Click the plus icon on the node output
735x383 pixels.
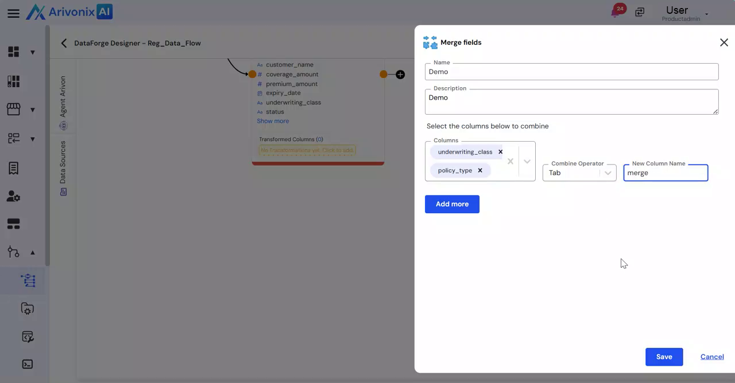[x=400, y=75]
